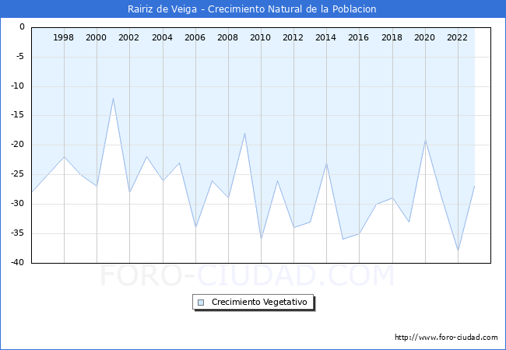
Task: Click the year label 2010
Action: [260, 37]
